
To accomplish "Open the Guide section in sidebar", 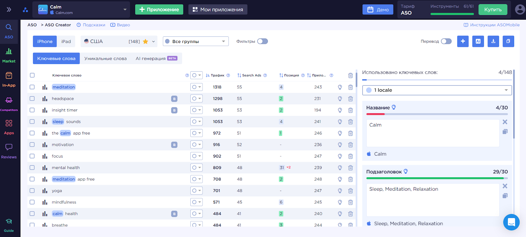I will (9, 225).
